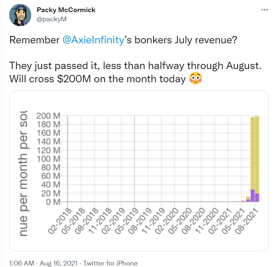This screenshot has width=275, height=267.
Task: Click the purple segment of August bar
Action: (x=257, y=198)
